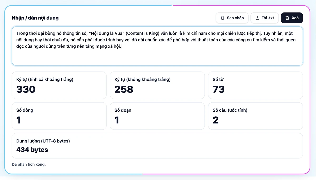This screenshot has width=316, height=180.
Task: Click the "Số dòng" line count card
Action: coord(59,116)
